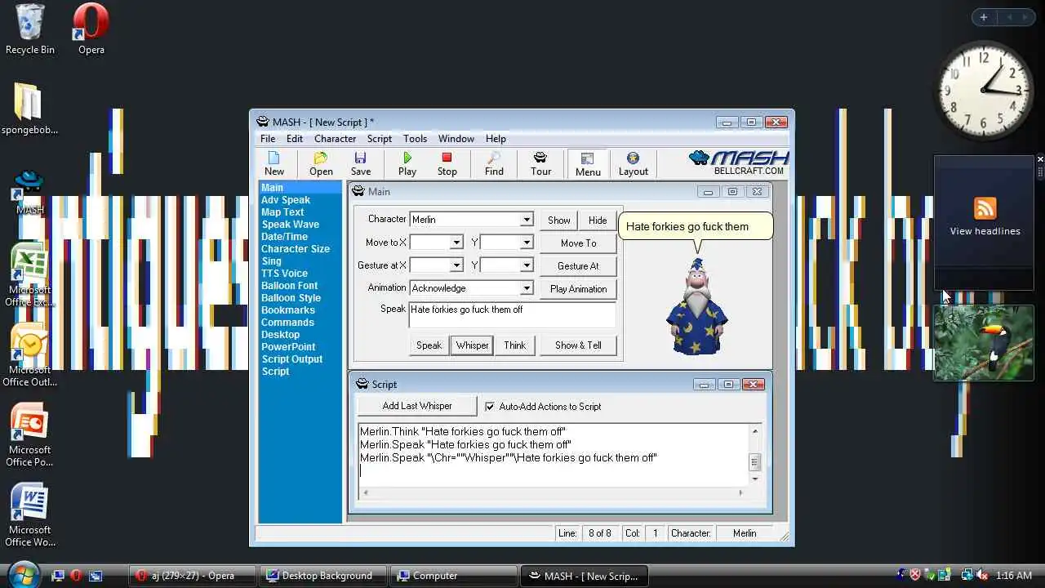Image resolution: width=1045 pixels, height=588 pixels.
Task: Click the Gesture At button
Action: pyautogui.click(x=578, y=266)
